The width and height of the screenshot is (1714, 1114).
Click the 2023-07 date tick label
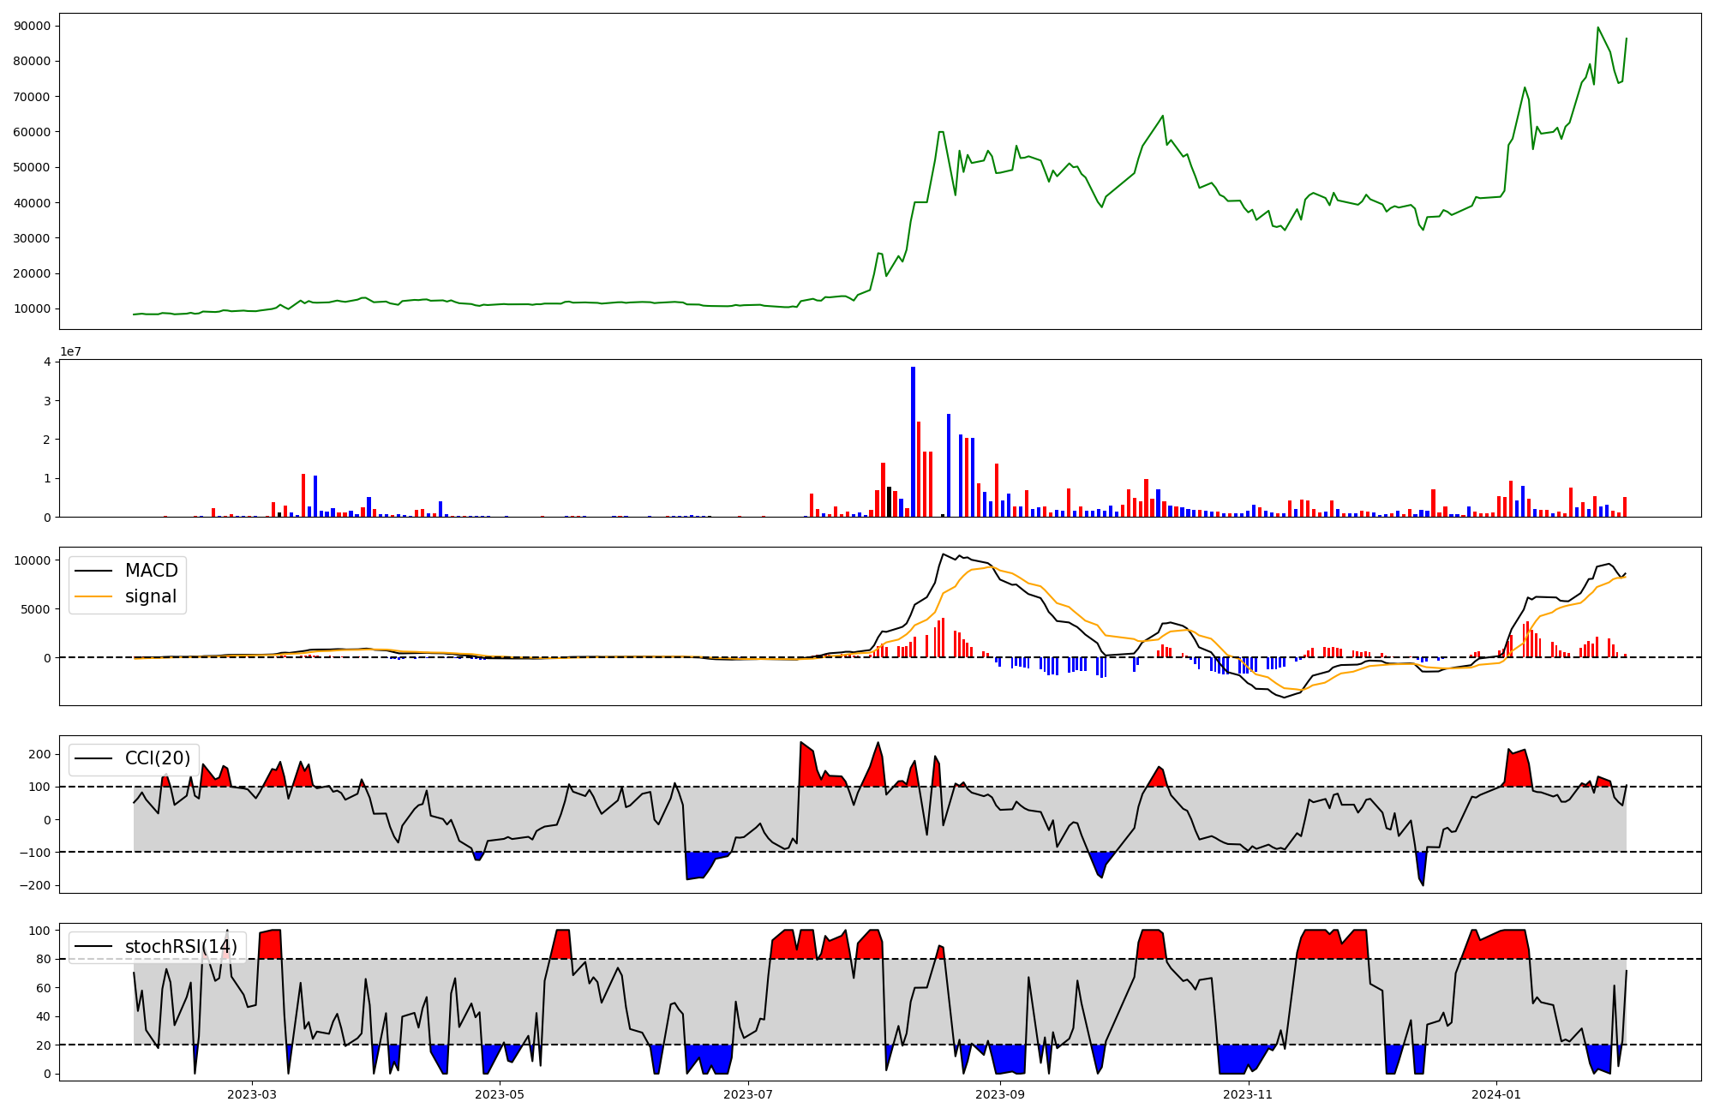point(748,1094)
